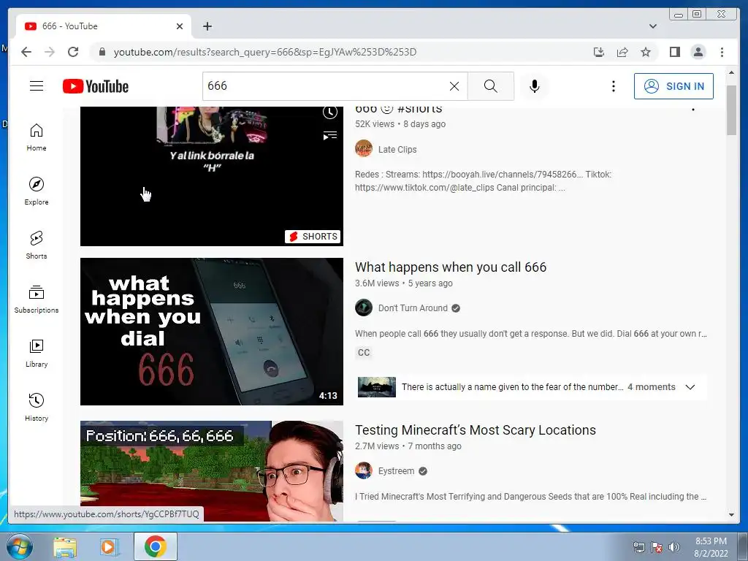
Task: Open Chrome profile avatar
Action: click(698, 52)
